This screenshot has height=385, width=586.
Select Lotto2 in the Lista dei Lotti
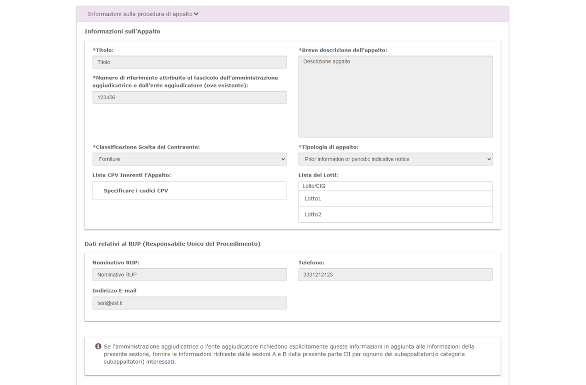coord(395,214)
